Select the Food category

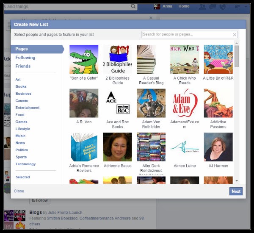tap(20, 115)
